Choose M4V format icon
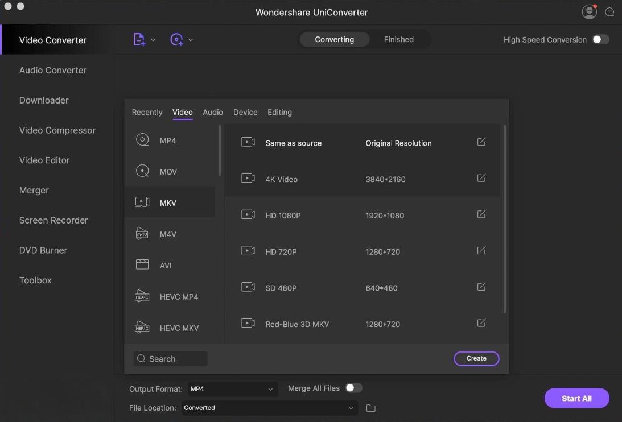 coord(142,234)
